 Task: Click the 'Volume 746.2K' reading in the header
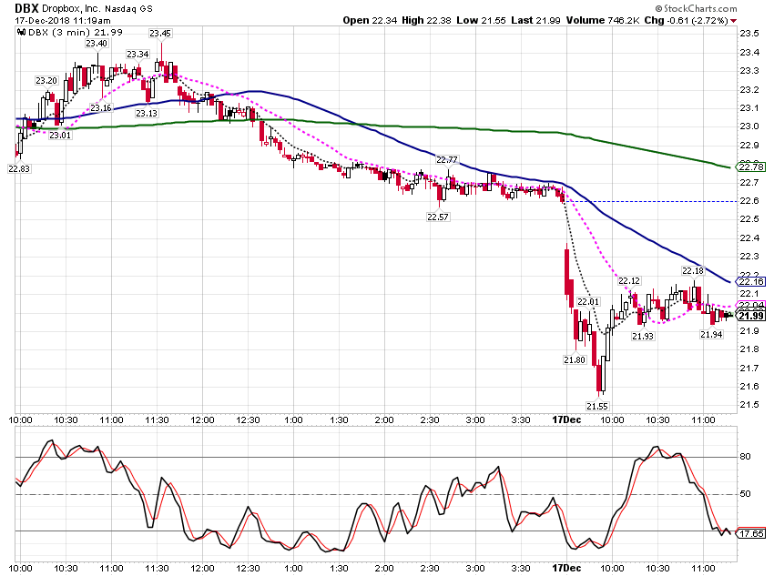pyautogui.click(x=602, y=20)
